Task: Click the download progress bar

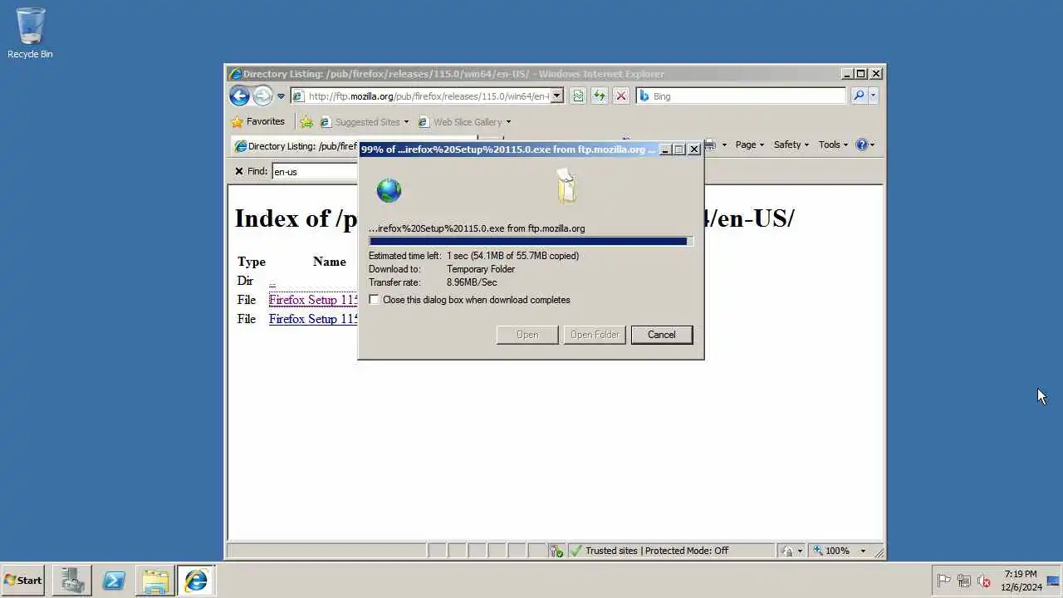Action: tap(531, 241)
